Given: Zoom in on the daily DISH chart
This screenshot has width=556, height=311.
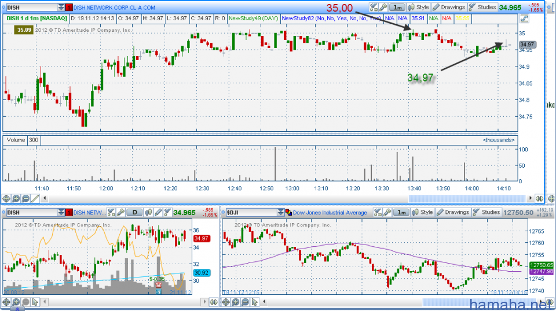Looking at the screenshot, I should [16, 302].
